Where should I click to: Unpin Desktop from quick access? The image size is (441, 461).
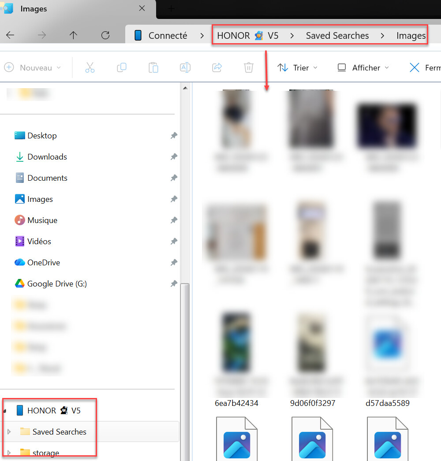174,136
